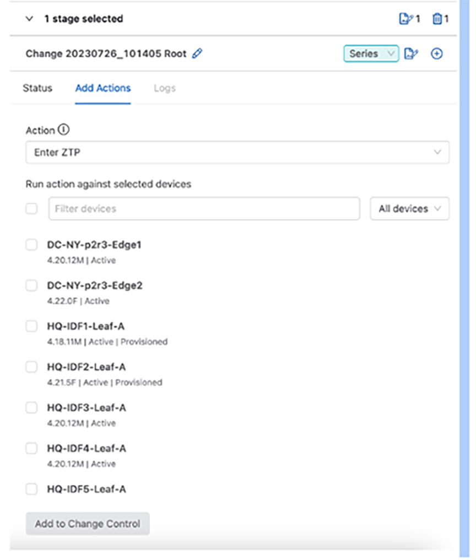The height and width of the screenshot is (560, 476).
Task: Open the Enter ZTP action dropdown
Action: [x=237, y=153]
